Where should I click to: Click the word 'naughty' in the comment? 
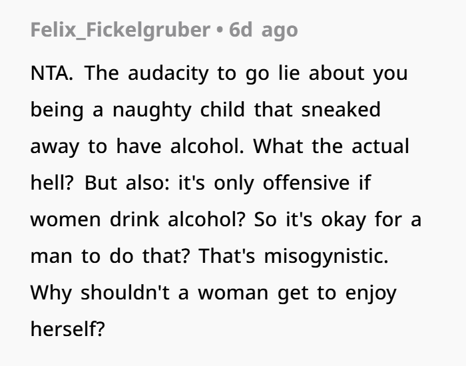(x=152, y=110)
